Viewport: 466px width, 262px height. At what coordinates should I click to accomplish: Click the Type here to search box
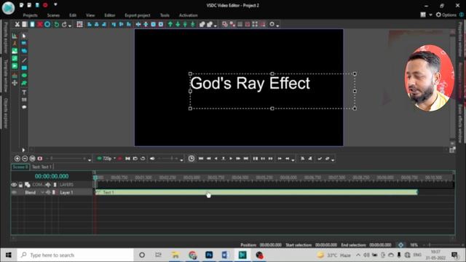[x=76, y=255]
